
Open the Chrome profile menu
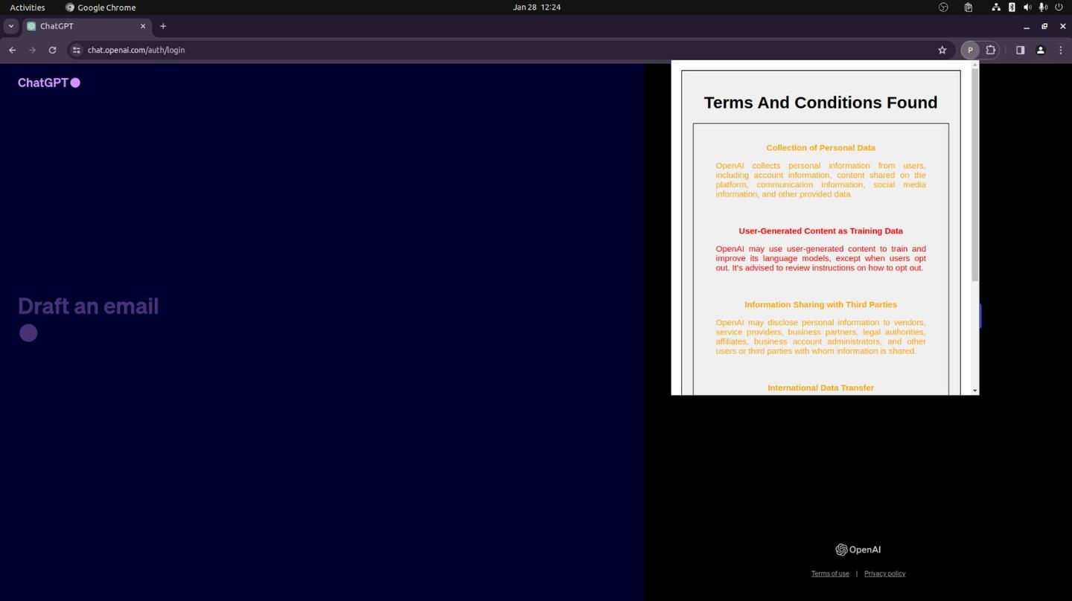point(1041,50)
